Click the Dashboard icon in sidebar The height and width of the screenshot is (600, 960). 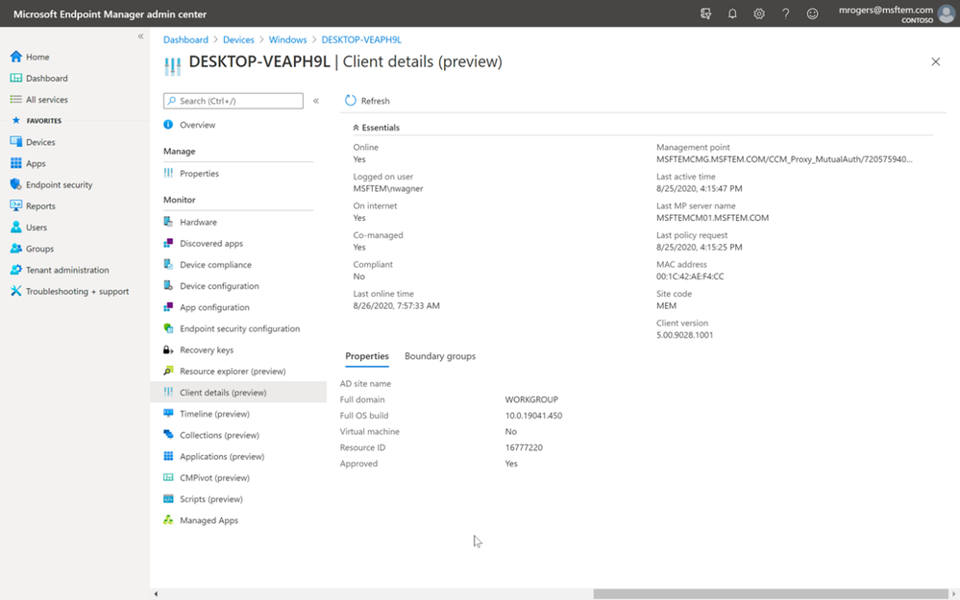[16, 78]
